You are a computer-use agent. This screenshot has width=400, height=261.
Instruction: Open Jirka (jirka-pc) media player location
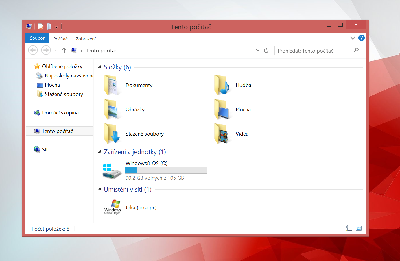[x=141, y=207]
